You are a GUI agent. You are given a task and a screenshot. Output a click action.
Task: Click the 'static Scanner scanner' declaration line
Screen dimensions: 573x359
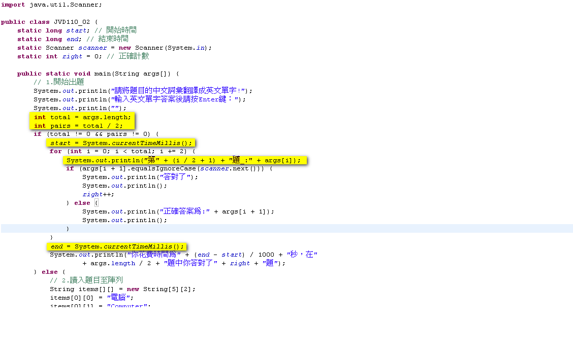[114, 48]
